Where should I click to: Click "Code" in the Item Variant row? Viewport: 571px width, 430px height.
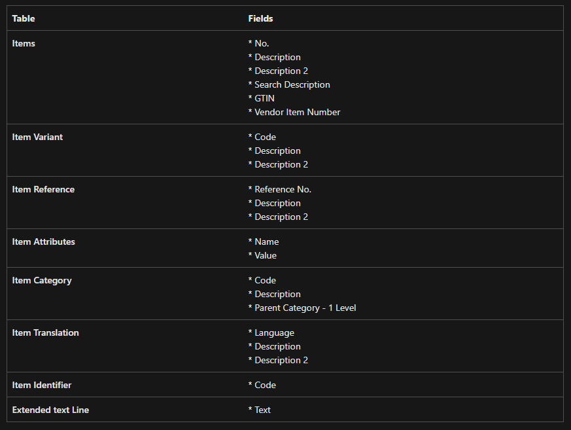click(x=265, y=137)
